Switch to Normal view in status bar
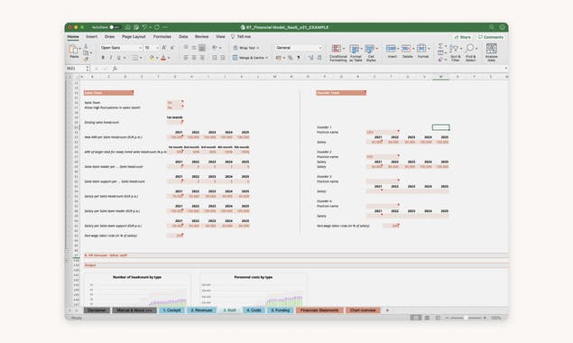The image size is (573, 343). pos(415,318)
